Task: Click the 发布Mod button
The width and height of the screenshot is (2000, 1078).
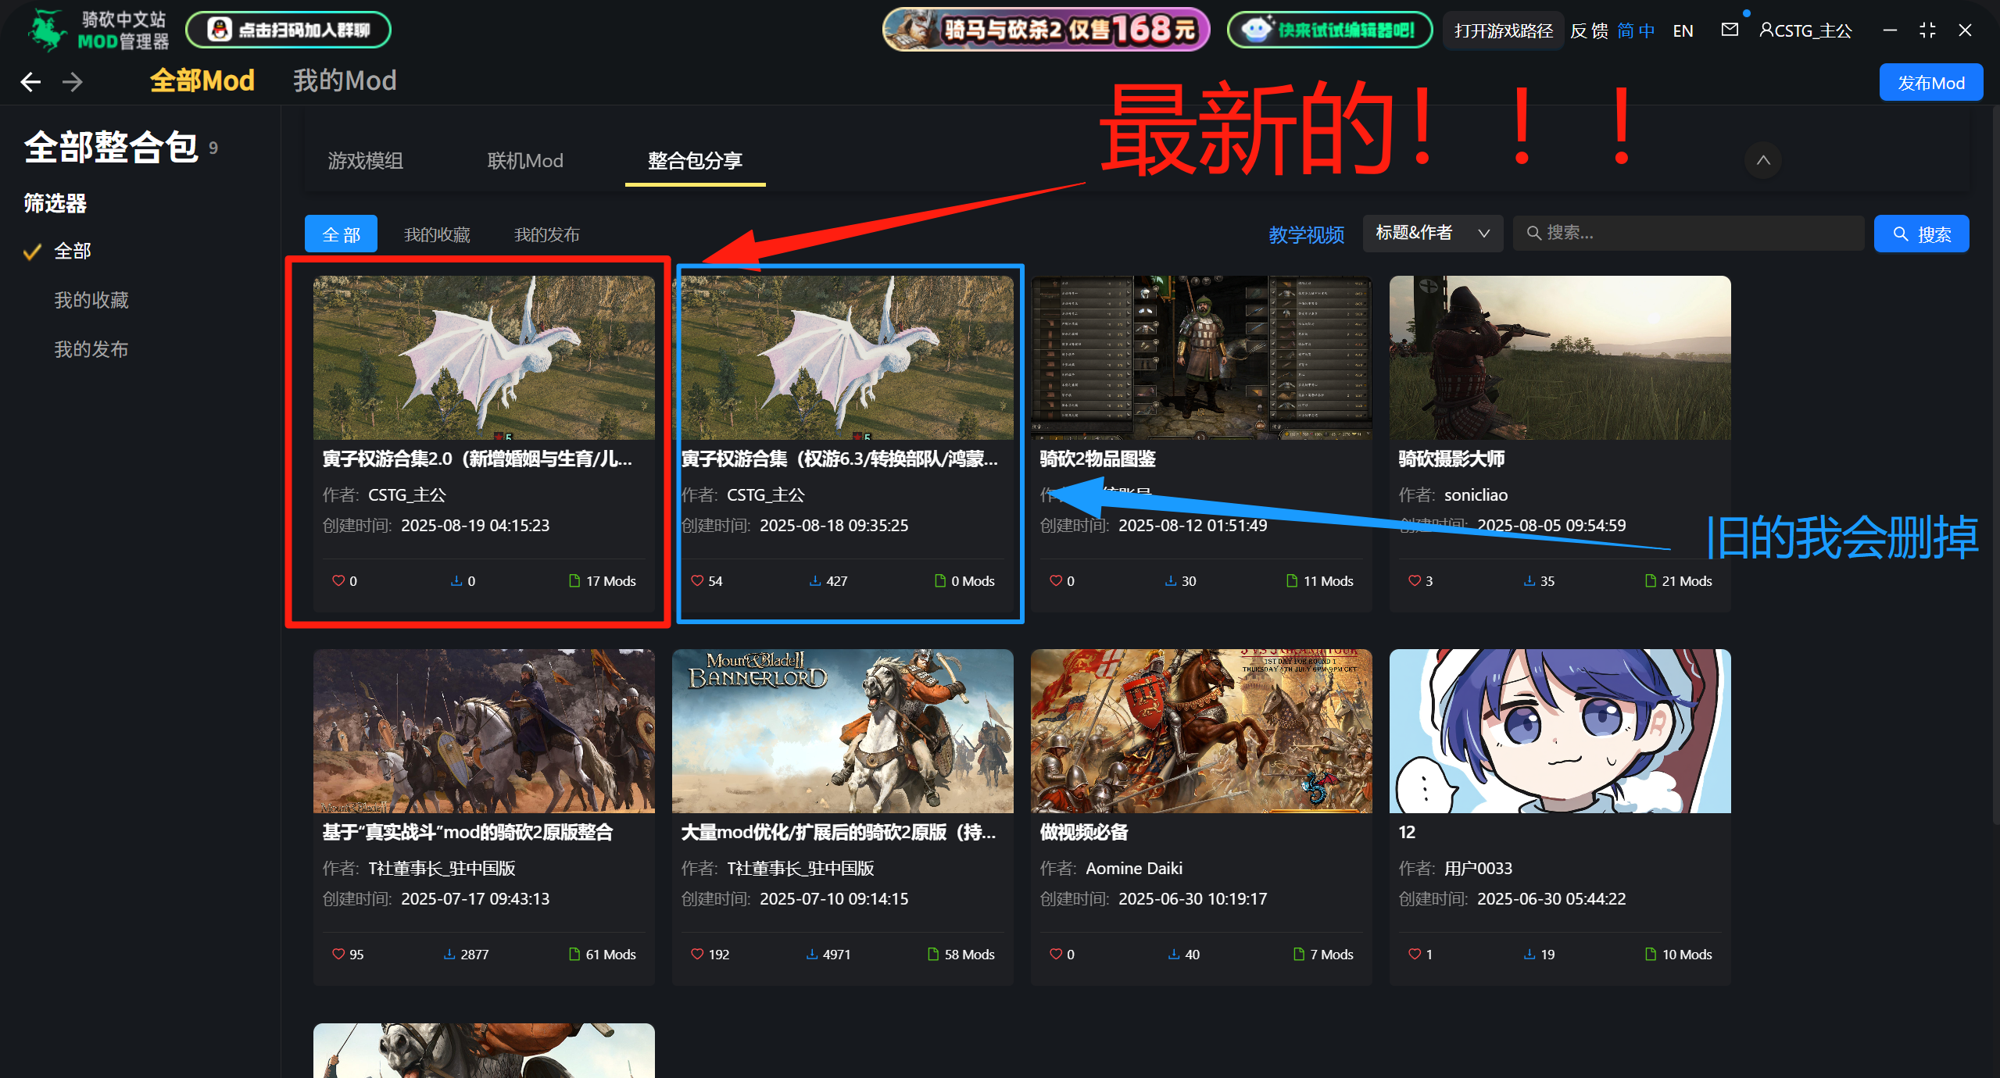Action: coord(1930,83)
